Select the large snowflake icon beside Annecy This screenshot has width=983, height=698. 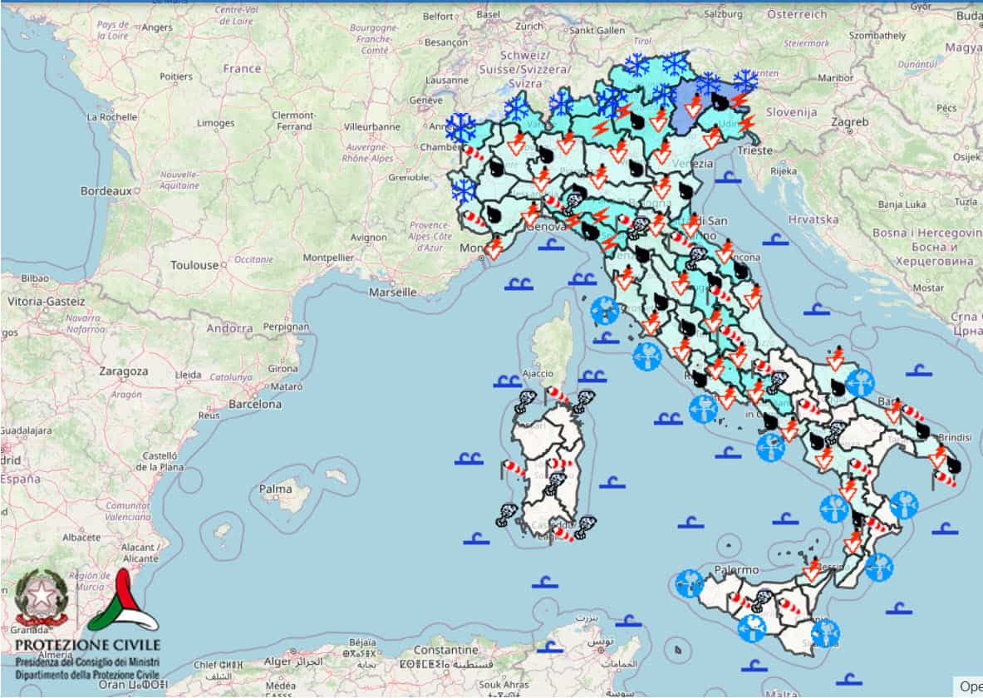click(461, 128)
